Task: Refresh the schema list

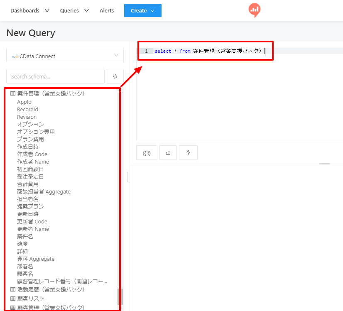Action: [x=115, y=76]
